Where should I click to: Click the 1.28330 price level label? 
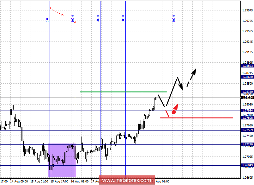click(247, 92)
